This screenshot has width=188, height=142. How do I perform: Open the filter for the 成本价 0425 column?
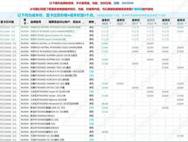(x=171, y=23)
